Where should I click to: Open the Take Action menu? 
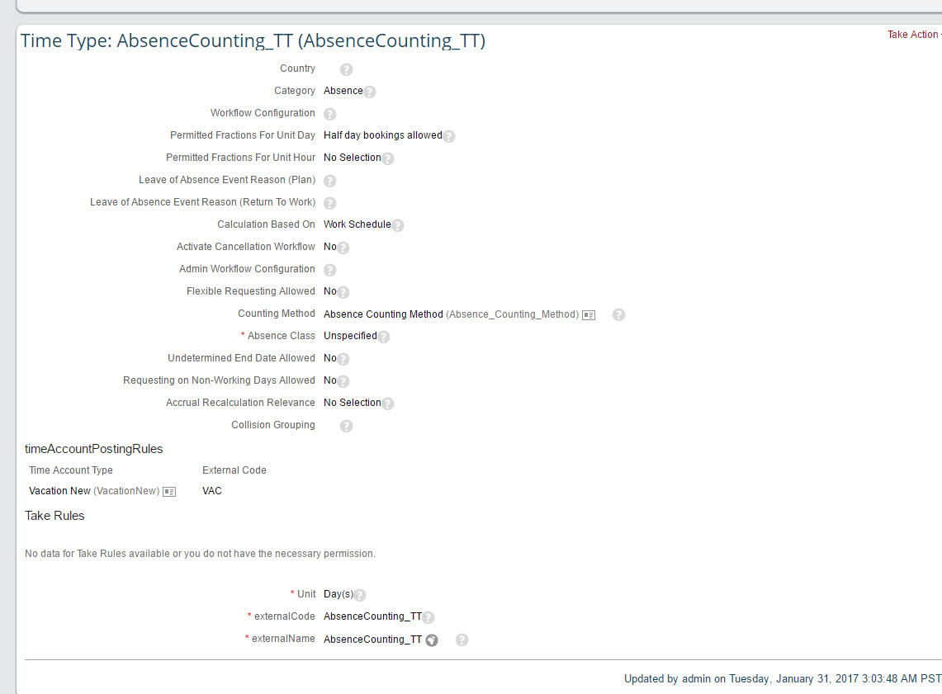pyautogui.click(x=914, y=34)
